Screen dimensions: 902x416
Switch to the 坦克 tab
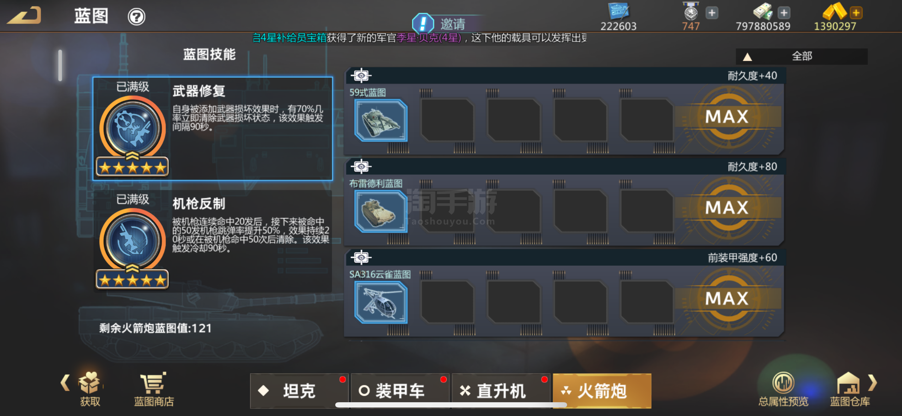tap(299, 391)
